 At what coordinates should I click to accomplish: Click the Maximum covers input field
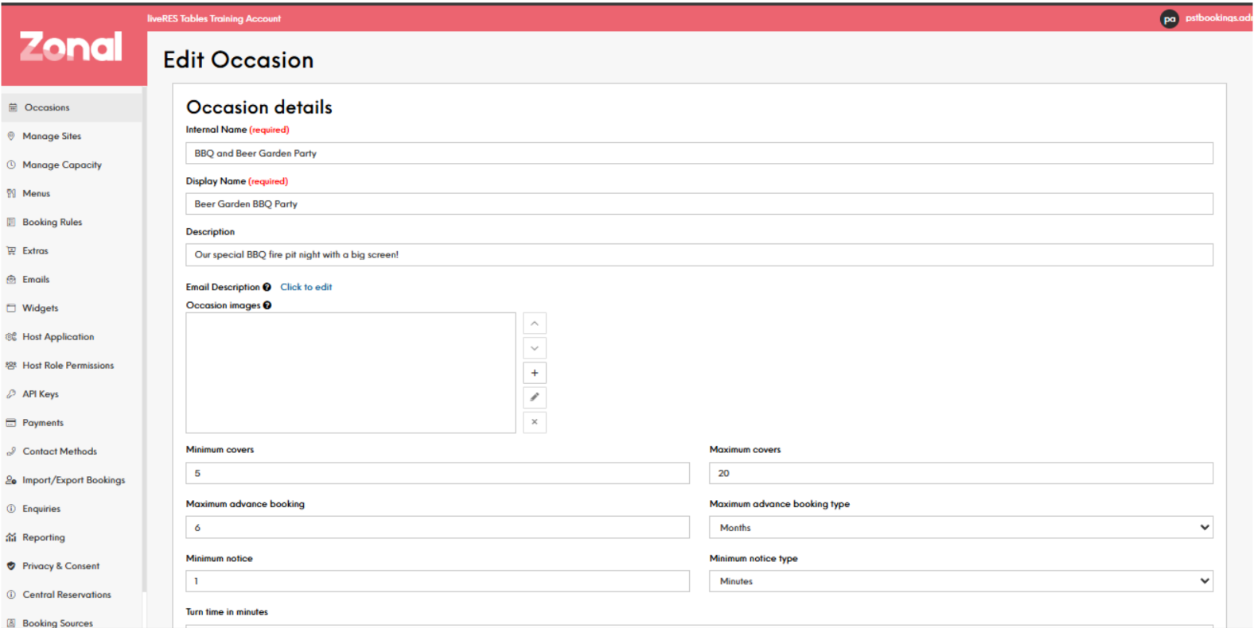[960, 473]
